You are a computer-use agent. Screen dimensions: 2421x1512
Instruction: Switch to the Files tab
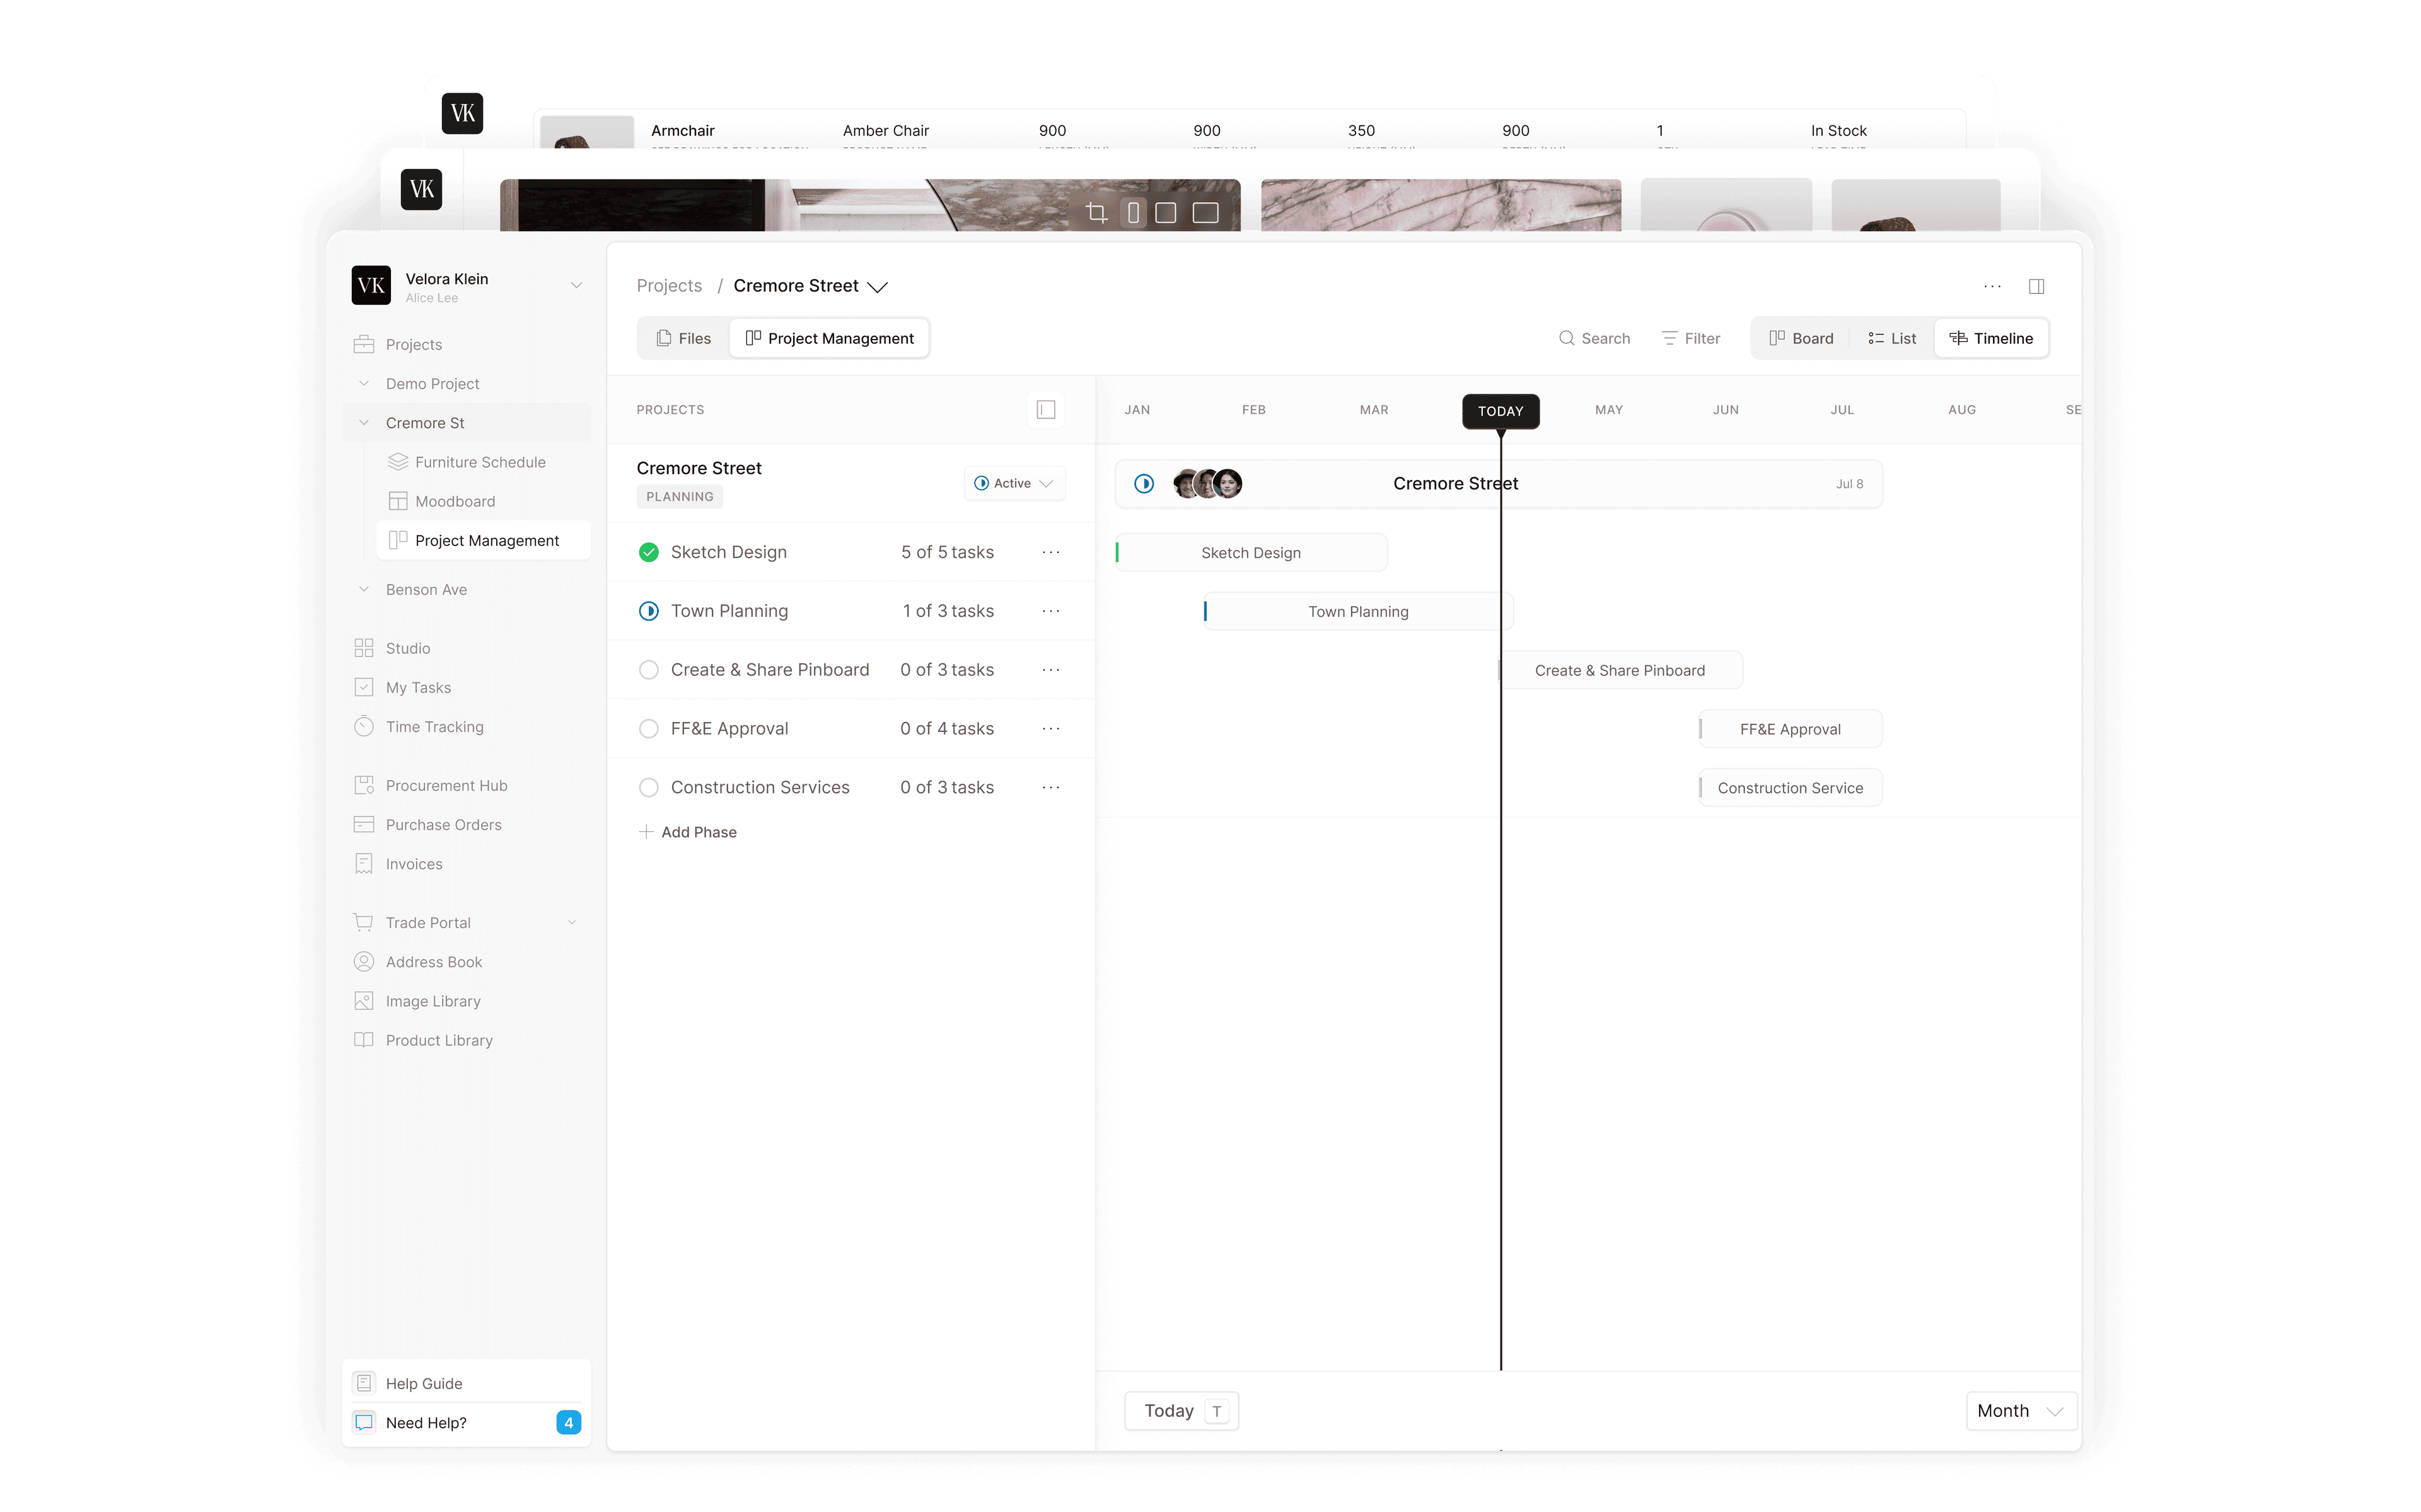click(684, 338)
